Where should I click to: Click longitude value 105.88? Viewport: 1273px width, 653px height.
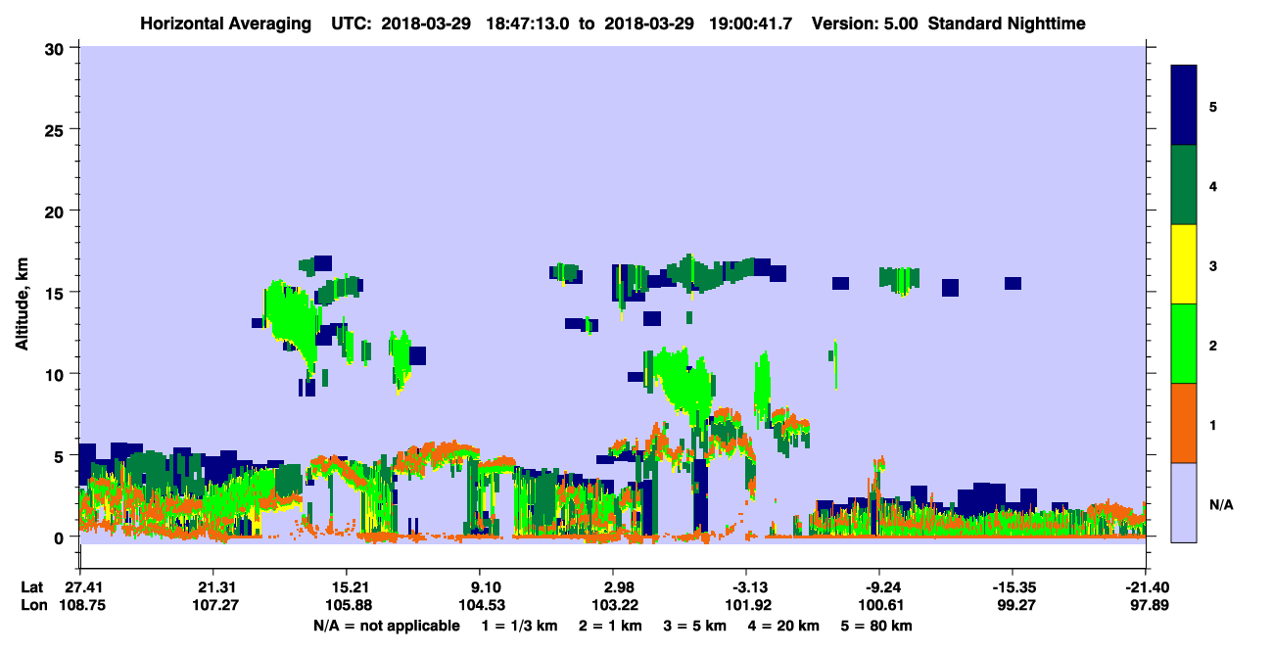point(347,605)
